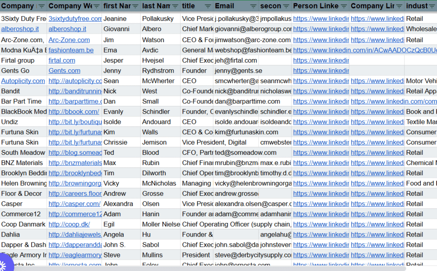
Task: Open the banditrunning website link
Action: (x=75, y=91)
